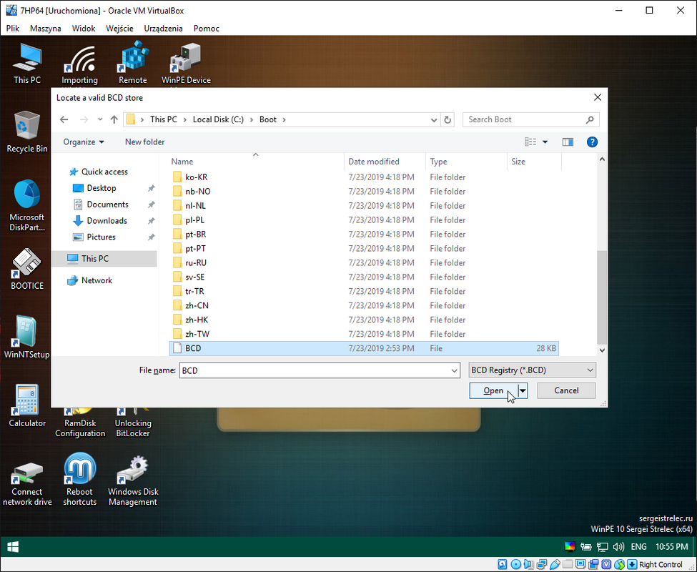Open Remote registry desktop shortcut
Screen dimensions: 697x572
click(133, 63)
